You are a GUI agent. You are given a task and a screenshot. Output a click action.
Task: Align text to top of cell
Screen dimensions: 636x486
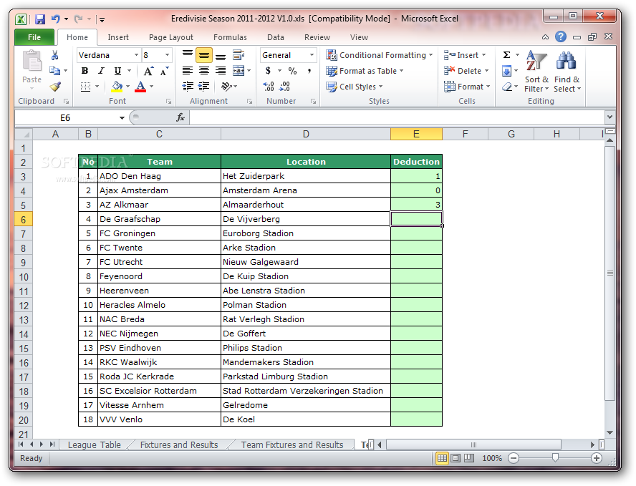click(188, 54)
